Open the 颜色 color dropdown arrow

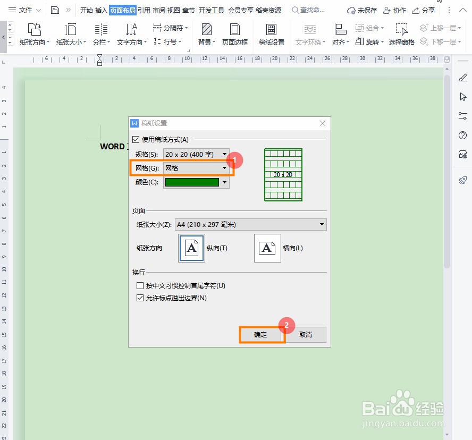[224, 182]
